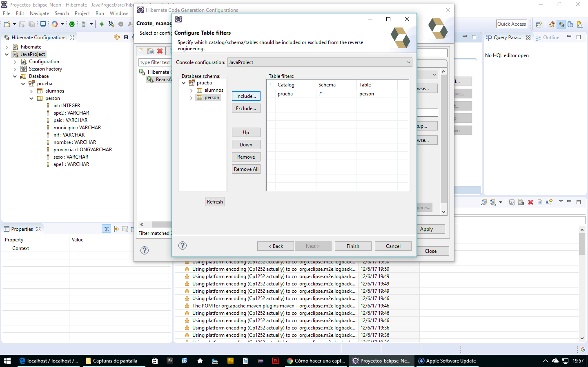This screenshot has width=588, height=367.
Task: Click the Back button in wizard
Action: click(x=276, y=246)
